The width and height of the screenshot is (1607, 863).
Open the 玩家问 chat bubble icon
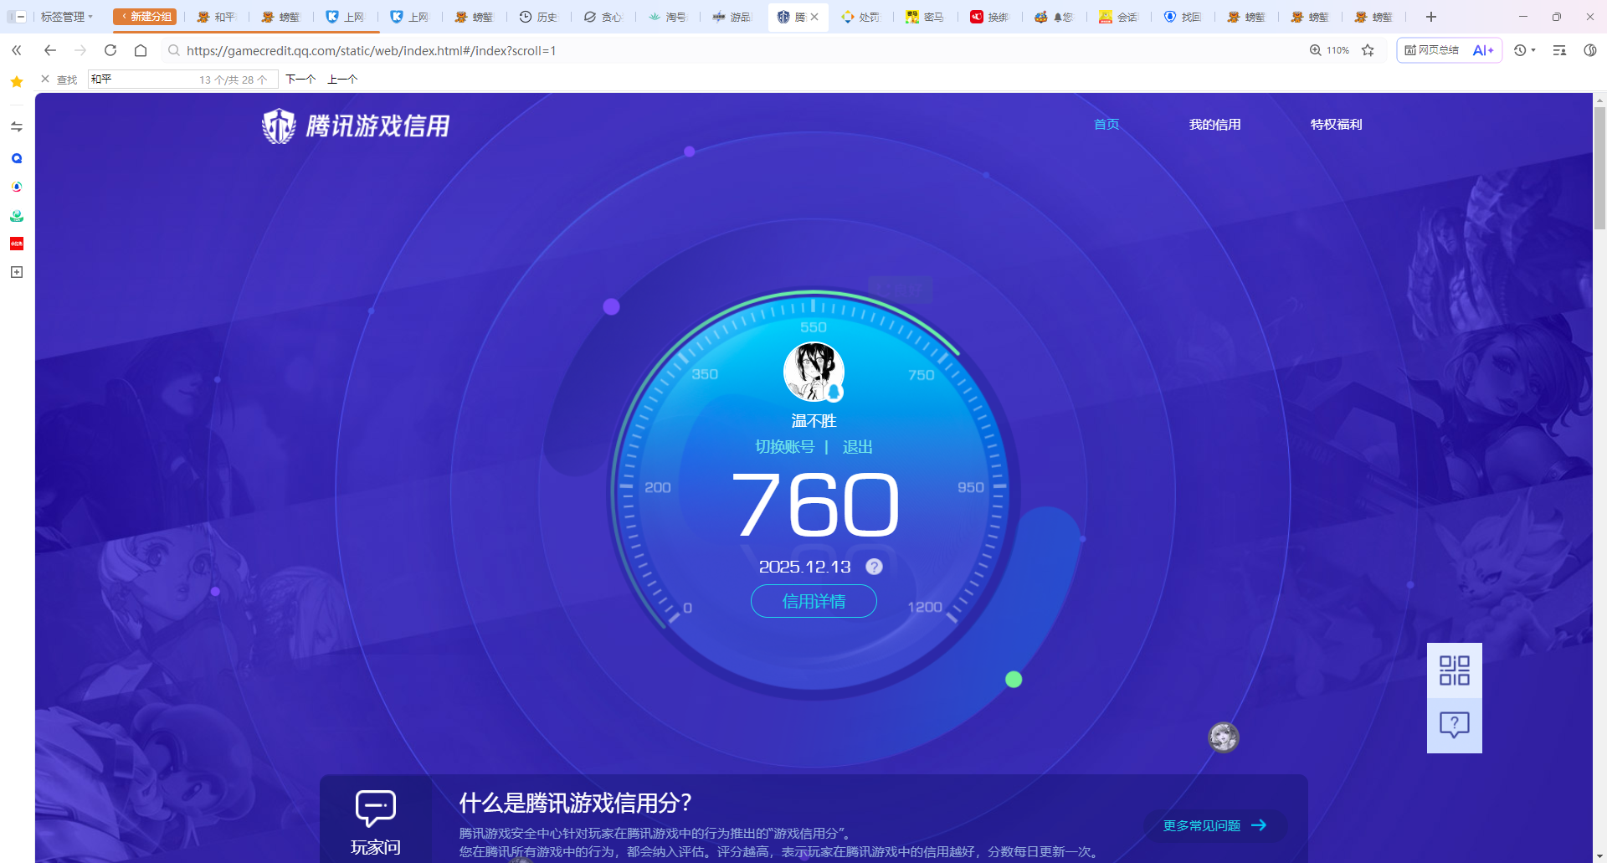[374, 808]
